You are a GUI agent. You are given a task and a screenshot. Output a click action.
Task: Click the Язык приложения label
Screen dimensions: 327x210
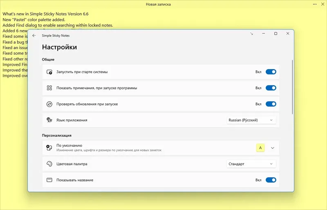point(72,120)
